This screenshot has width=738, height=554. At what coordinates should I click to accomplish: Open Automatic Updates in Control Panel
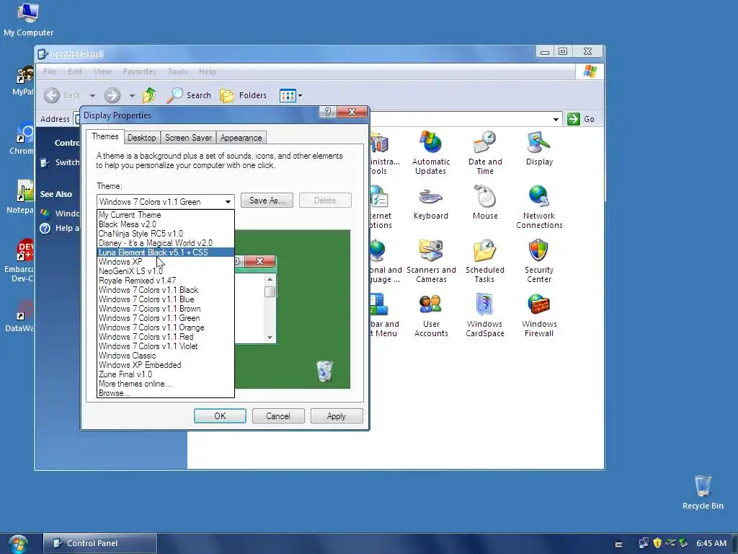(x=431, y=153)
